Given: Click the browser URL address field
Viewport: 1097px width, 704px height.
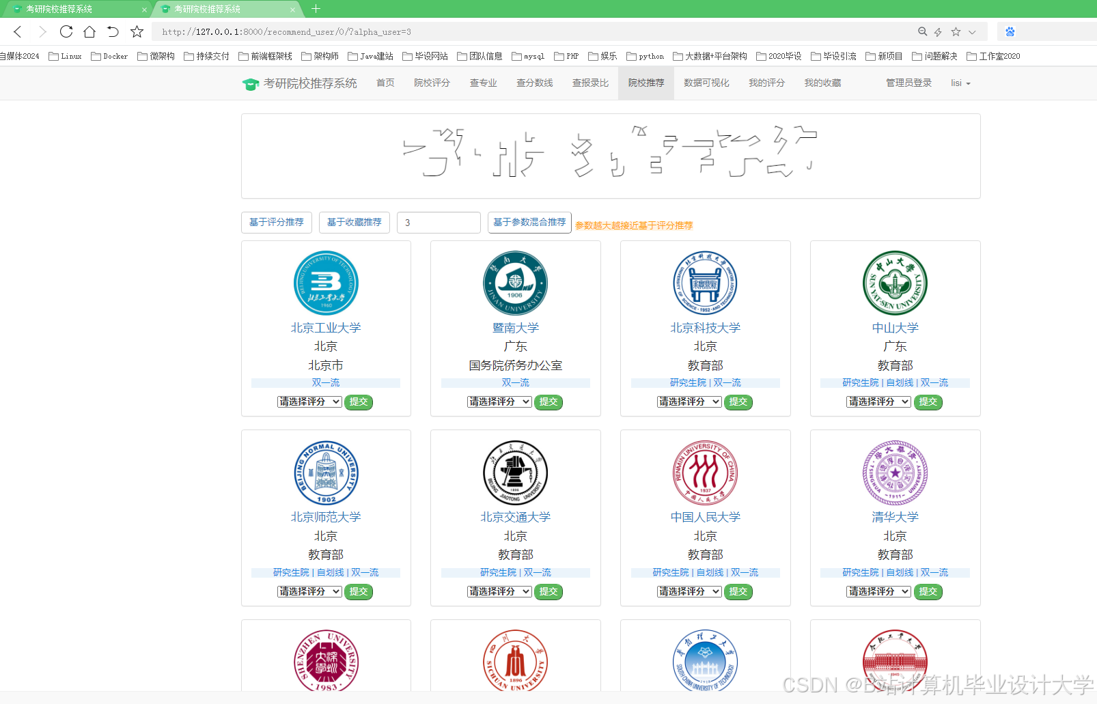Looking at the screenshot, I should click(x=533, y=31).
